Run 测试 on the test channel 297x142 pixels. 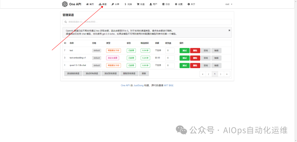pos(185,50)
